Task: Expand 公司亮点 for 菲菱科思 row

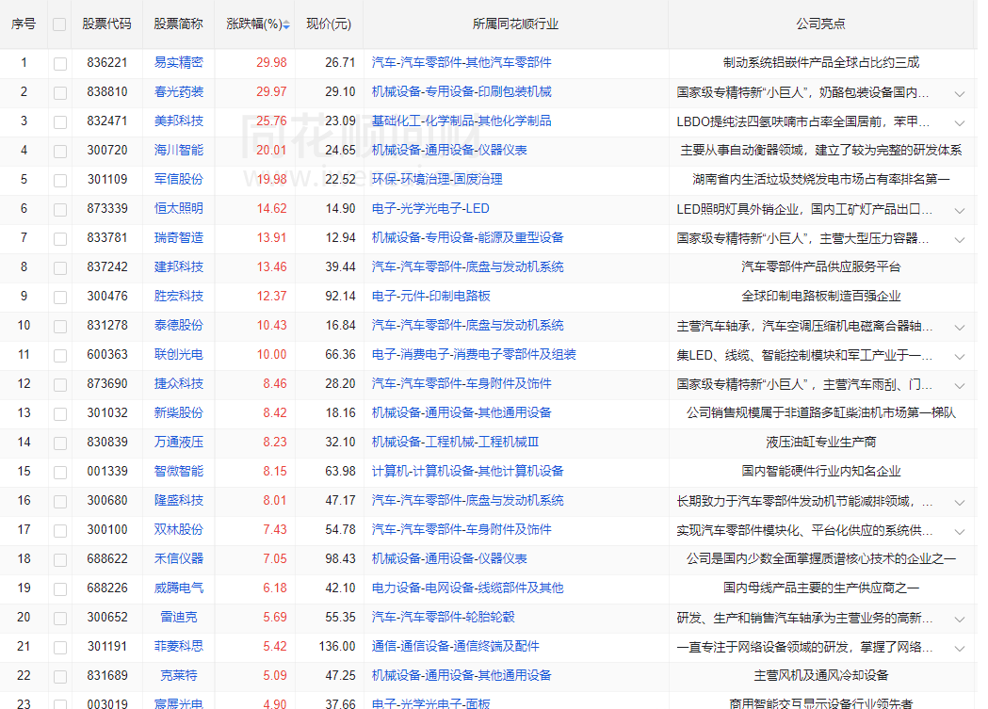Action: point(960,648)
